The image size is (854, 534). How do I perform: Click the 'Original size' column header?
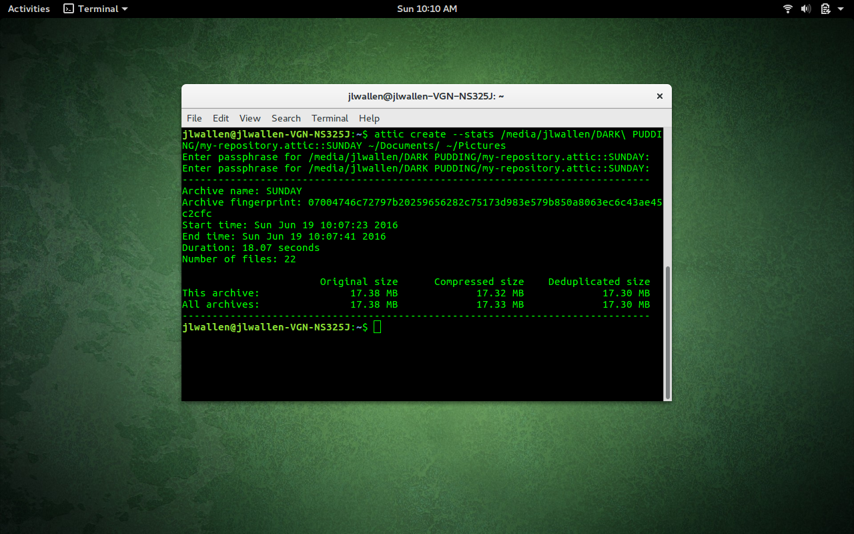pyautogui.click(x=359, y=282)
